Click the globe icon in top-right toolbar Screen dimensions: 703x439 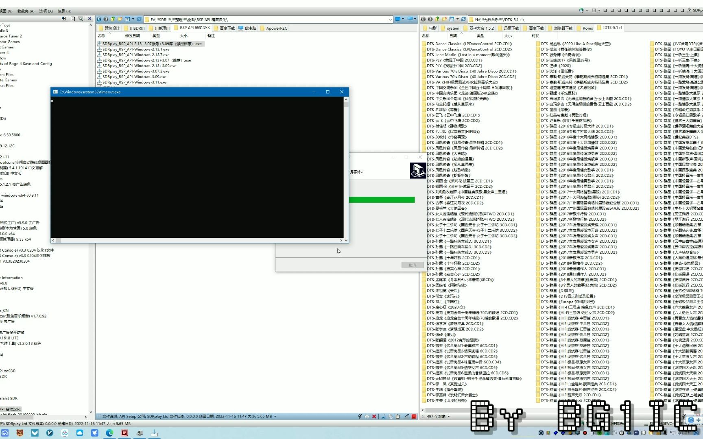581,11
